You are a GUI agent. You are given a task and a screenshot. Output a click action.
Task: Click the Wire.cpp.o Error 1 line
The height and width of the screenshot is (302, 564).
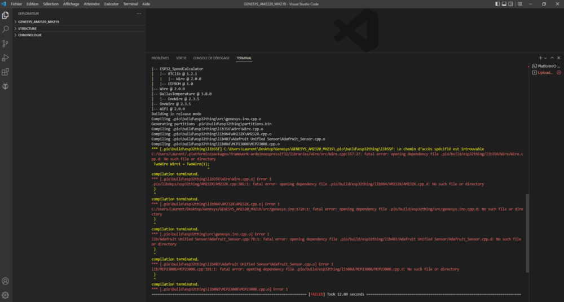coord(211,180)
